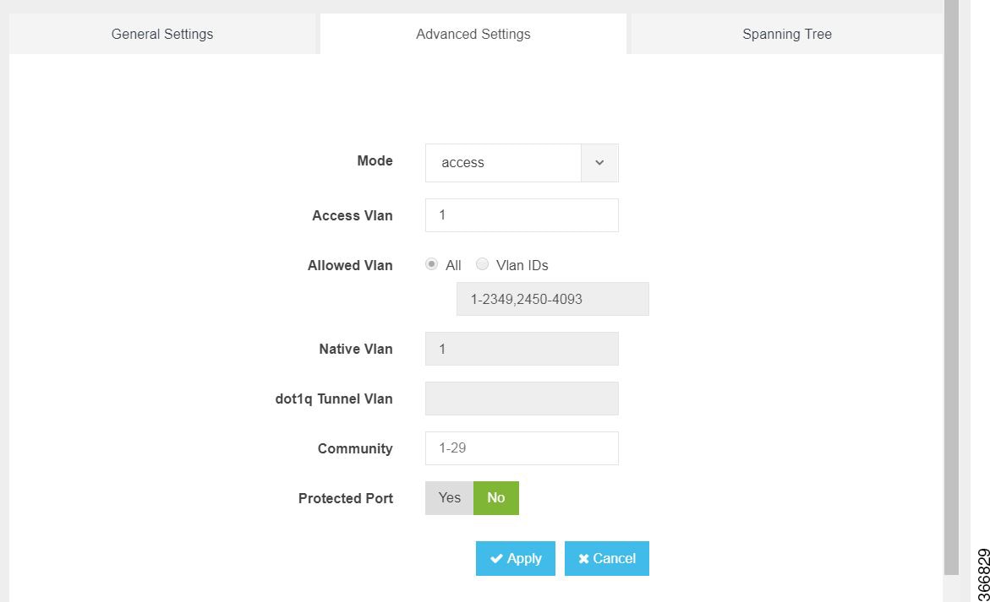The width and height of the screenshot is (990, 602).
Task: Click the allowed Vlan range field 1-2349,2450-4093
Action: point(552,299)
